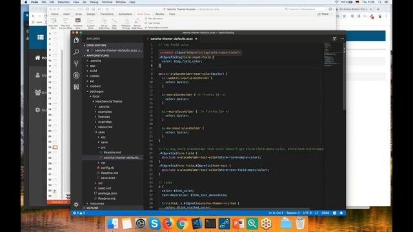The height and width of the screenshot is (232, 413).
Task: Click Hide Slide in PowerPoint ribbon
Action: click(114, 23)
